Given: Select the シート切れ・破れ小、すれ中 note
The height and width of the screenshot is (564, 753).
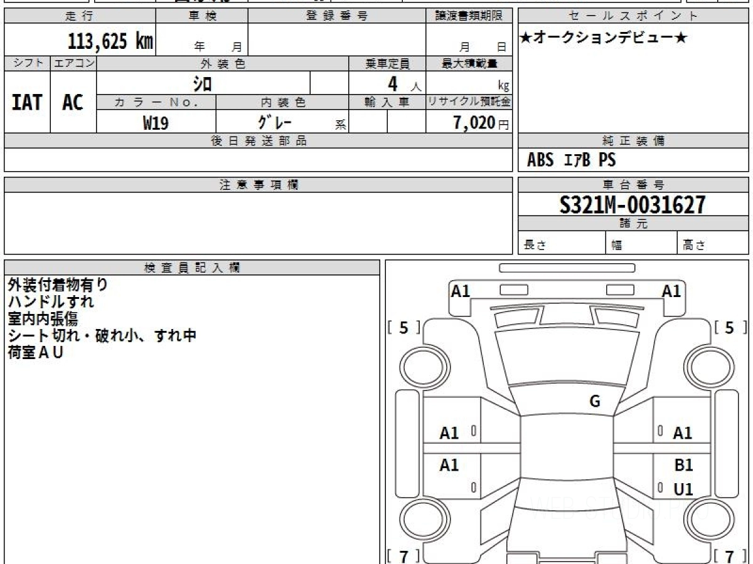Looking at the screenshot, I should coord(102,335).
